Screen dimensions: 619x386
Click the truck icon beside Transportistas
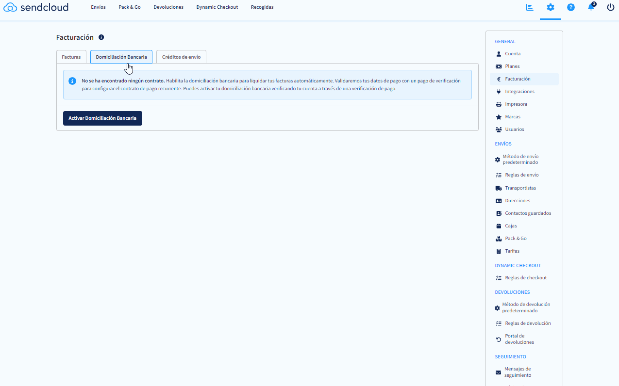tap(499, 188)
